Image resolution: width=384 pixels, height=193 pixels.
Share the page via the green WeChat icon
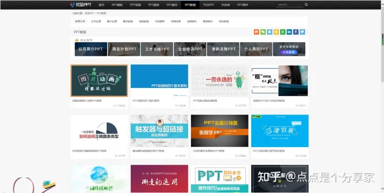pyautogui.click(x=263, y=32)
